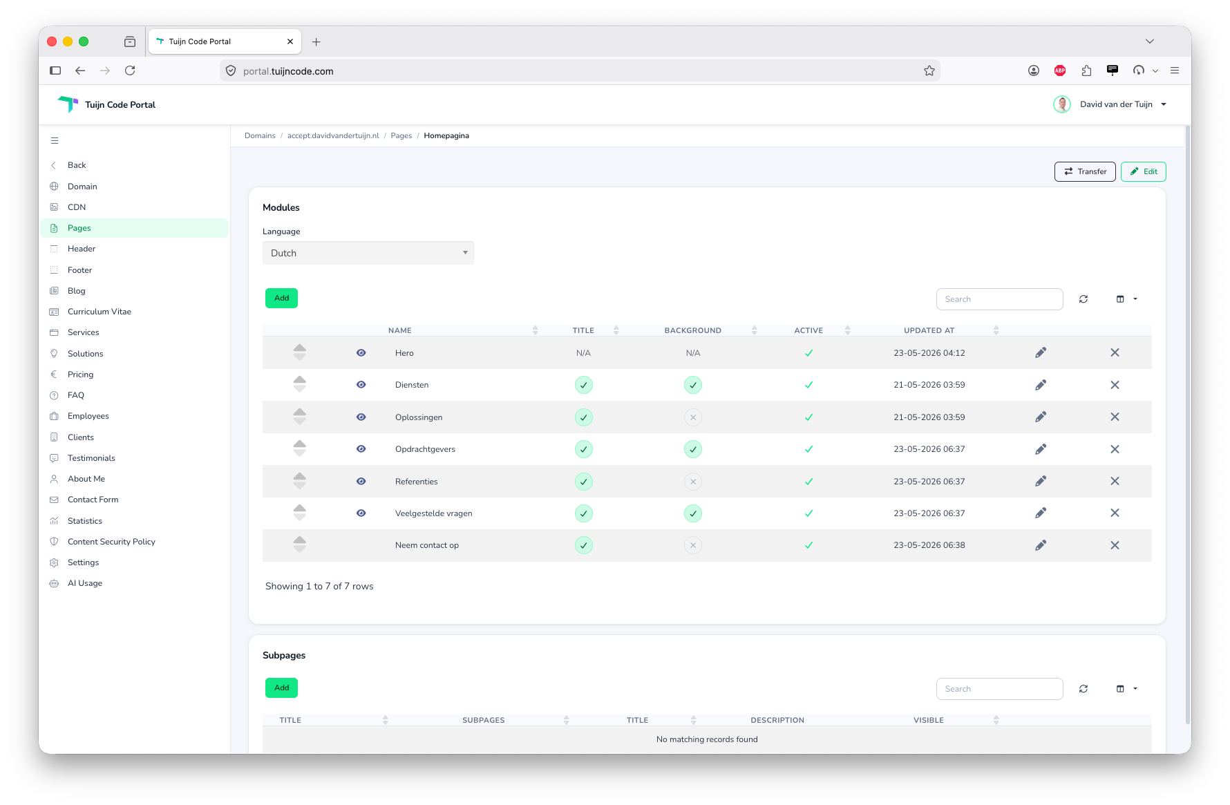This screenshot has height=805, width=1230.
Task: Go to Curriculum Vitae sidebar item
Action: pyautogui.click(x=100, y=312)
